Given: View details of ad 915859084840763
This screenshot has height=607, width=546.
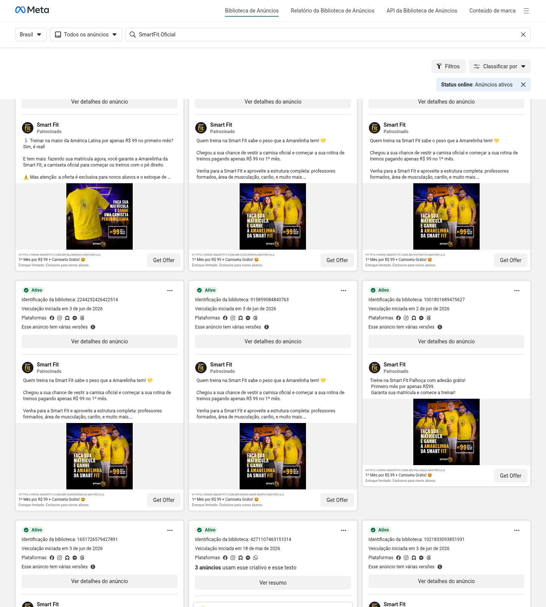Looking at the screenshot, I should tap(273, 341).
